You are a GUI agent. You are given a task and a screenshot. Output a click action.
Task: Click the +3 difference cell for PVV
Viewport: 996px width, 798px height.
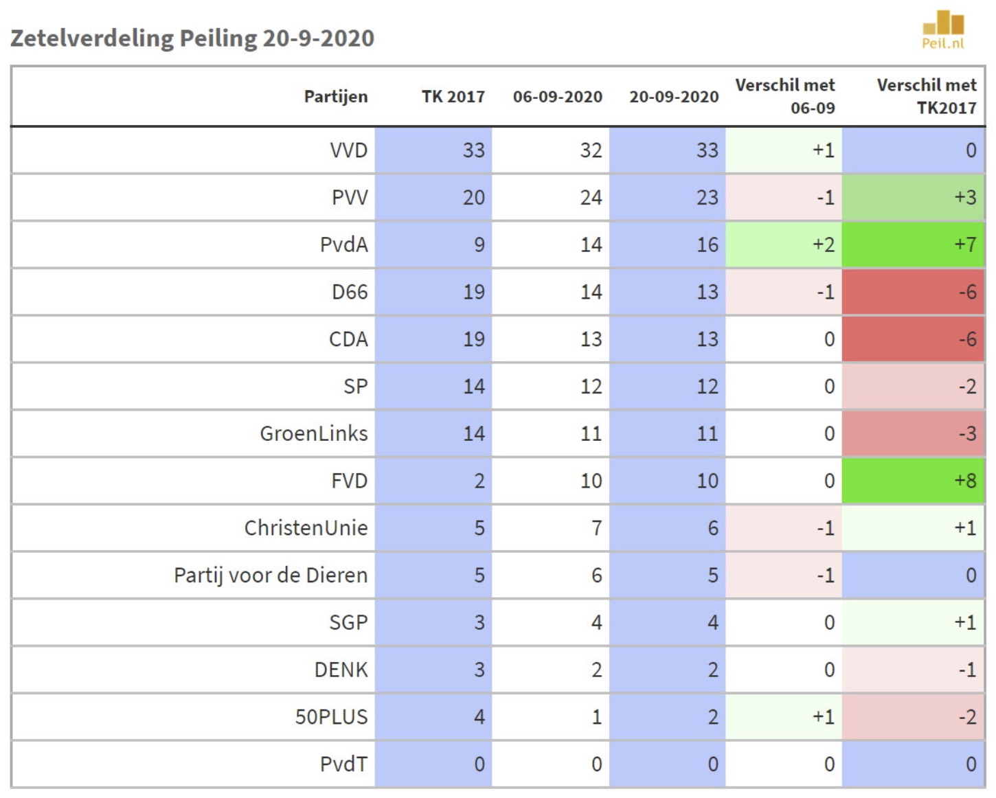tap(913, 198)
